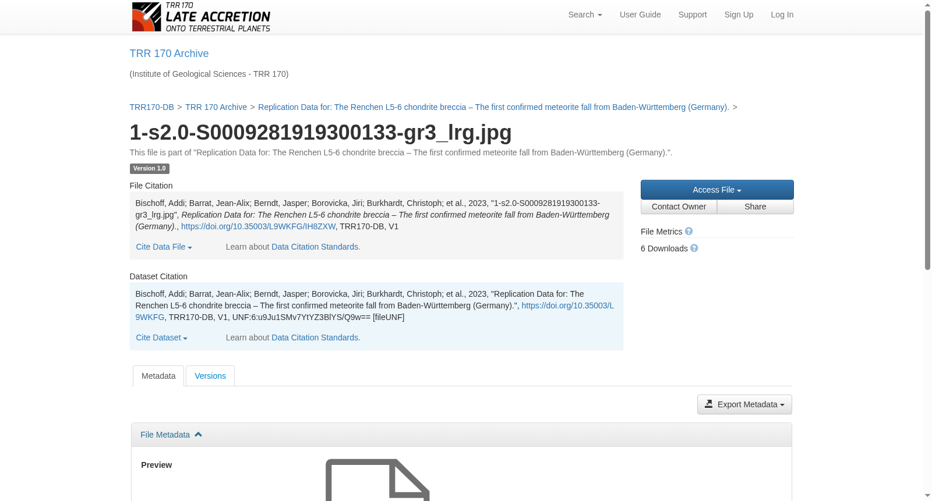The height and width of the screenshot is (501, 932).
Task: Click the "File Citation" heading
Action: click(x=151, y=186)
